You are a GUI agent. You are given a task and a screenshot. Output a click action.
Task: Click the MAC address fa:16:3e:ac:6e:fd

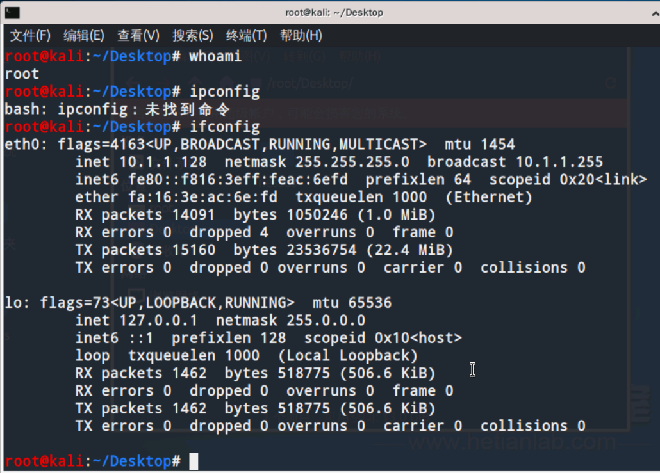coord(203,197)
